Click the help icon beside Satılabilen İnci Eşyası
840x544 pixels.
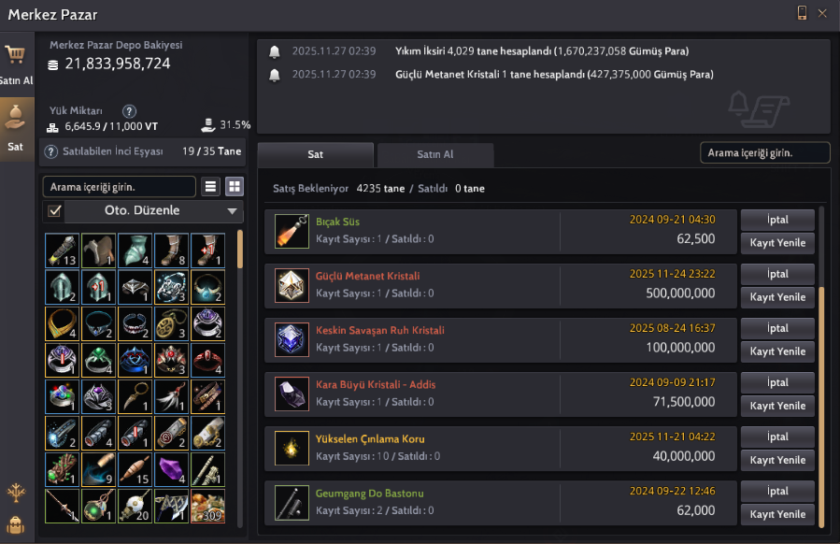50,151
